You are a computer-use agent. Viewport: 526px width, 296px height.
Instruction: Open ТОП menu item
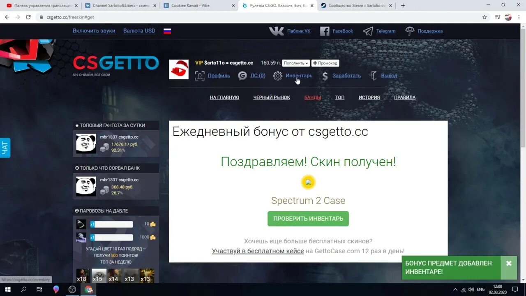(340, 97)
